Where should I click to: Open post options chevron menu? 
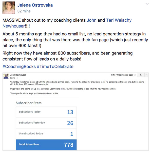(x=147, y=4)
